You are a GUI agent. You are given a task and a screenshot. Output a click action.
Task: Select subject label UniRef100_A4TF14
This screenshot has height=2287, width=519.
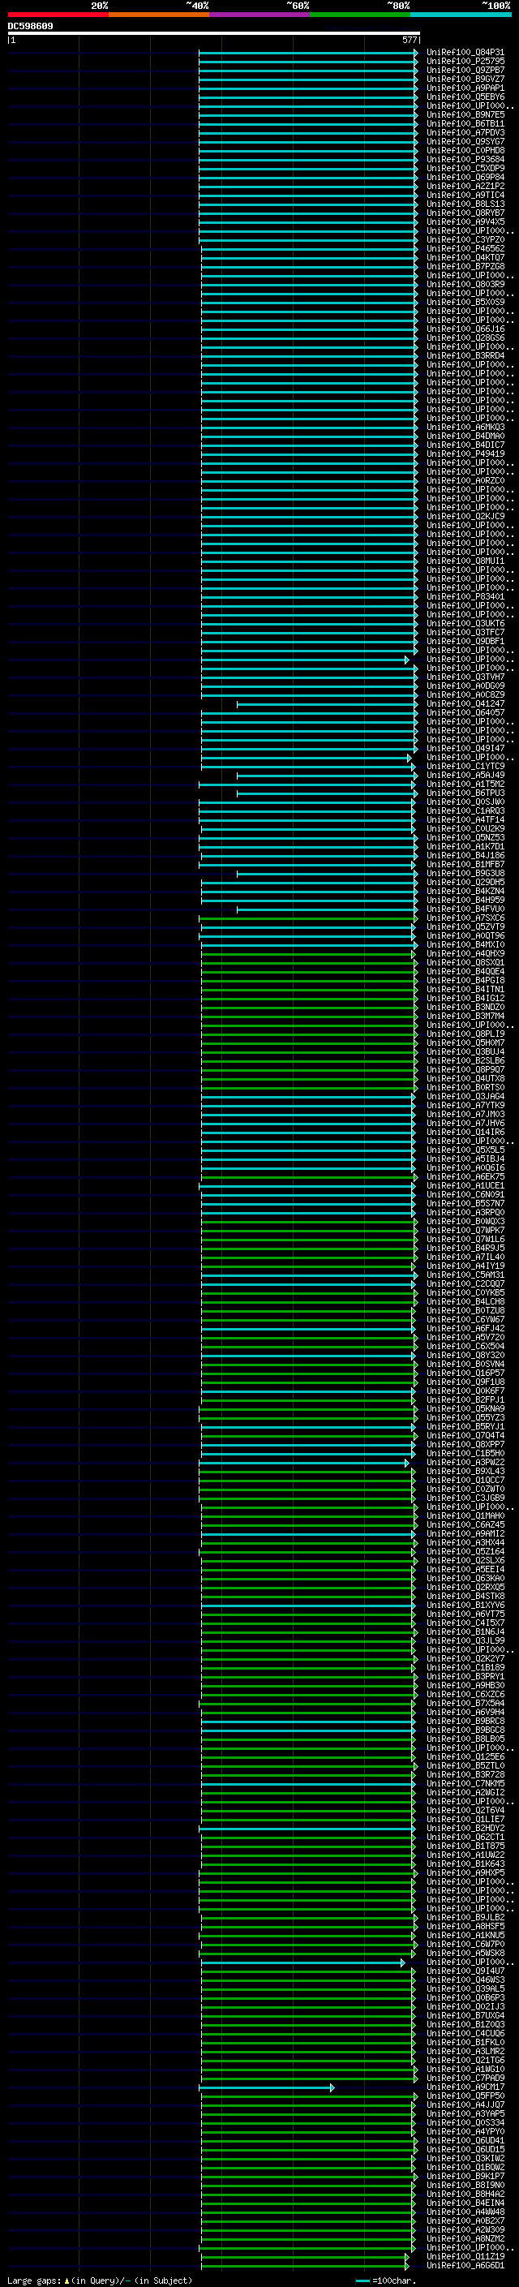[465, 819]
